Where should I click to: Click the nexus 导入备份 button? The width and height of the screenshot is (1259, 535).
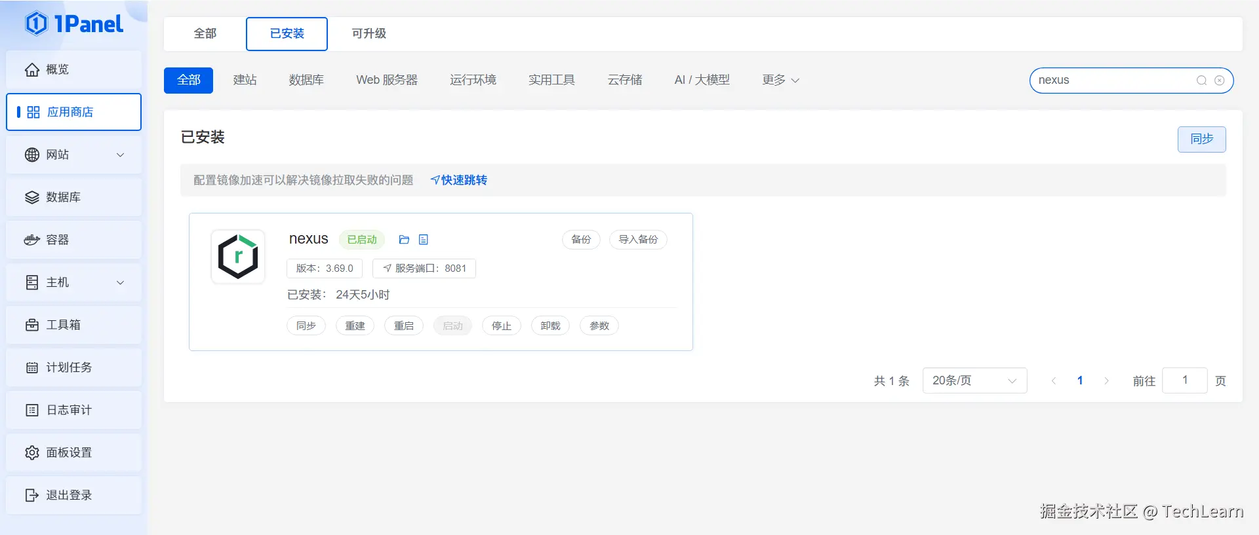638,240
